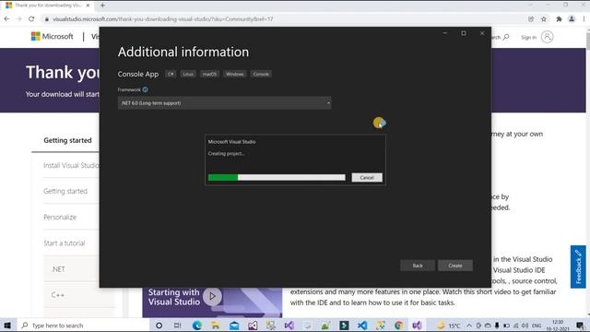590x332 pixels.
Task: Open the Chrome three-dot menu
Action: [584, 18]
